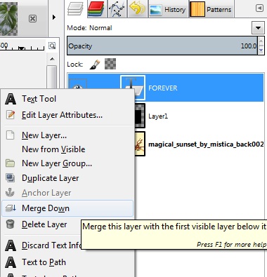
Task: Switch to the Paths tab
Action: [117, 9]
